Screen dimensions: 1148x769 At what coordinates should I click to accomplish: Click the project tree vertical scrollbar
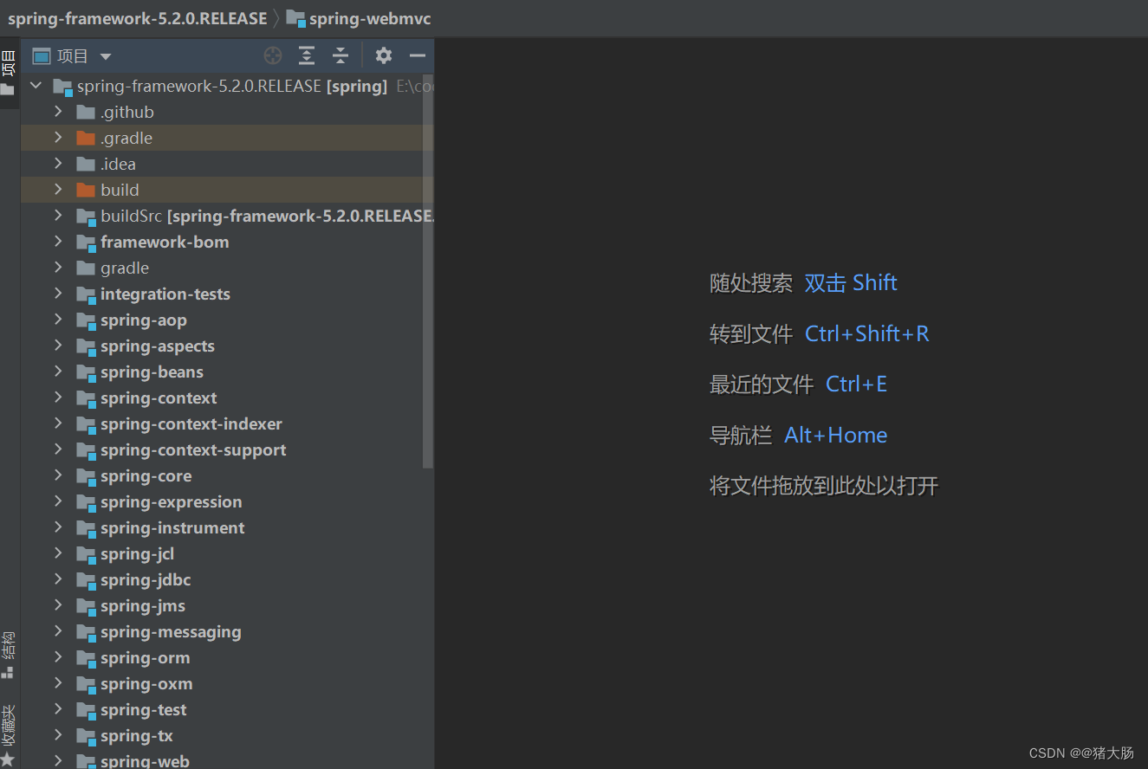tap(428, 271)
